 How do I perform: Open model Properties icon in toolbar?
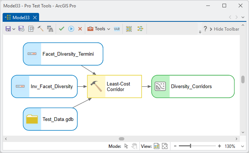(31, 29)
